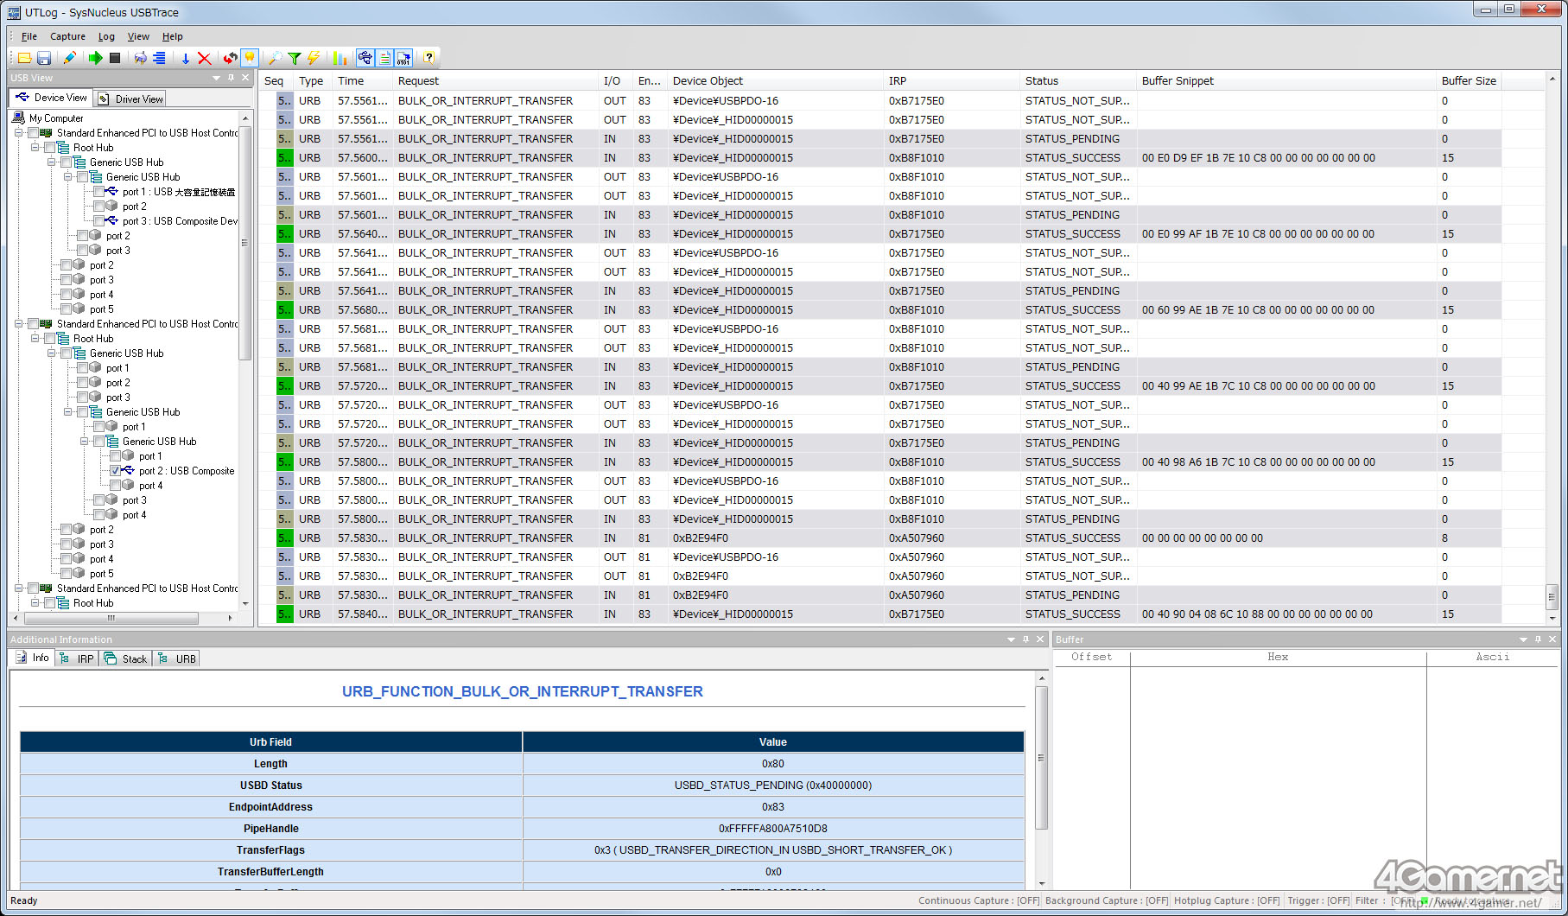The image size is (1568, 916).
Task: Sort the log by the Status column header
Action: coord(1042,80)
